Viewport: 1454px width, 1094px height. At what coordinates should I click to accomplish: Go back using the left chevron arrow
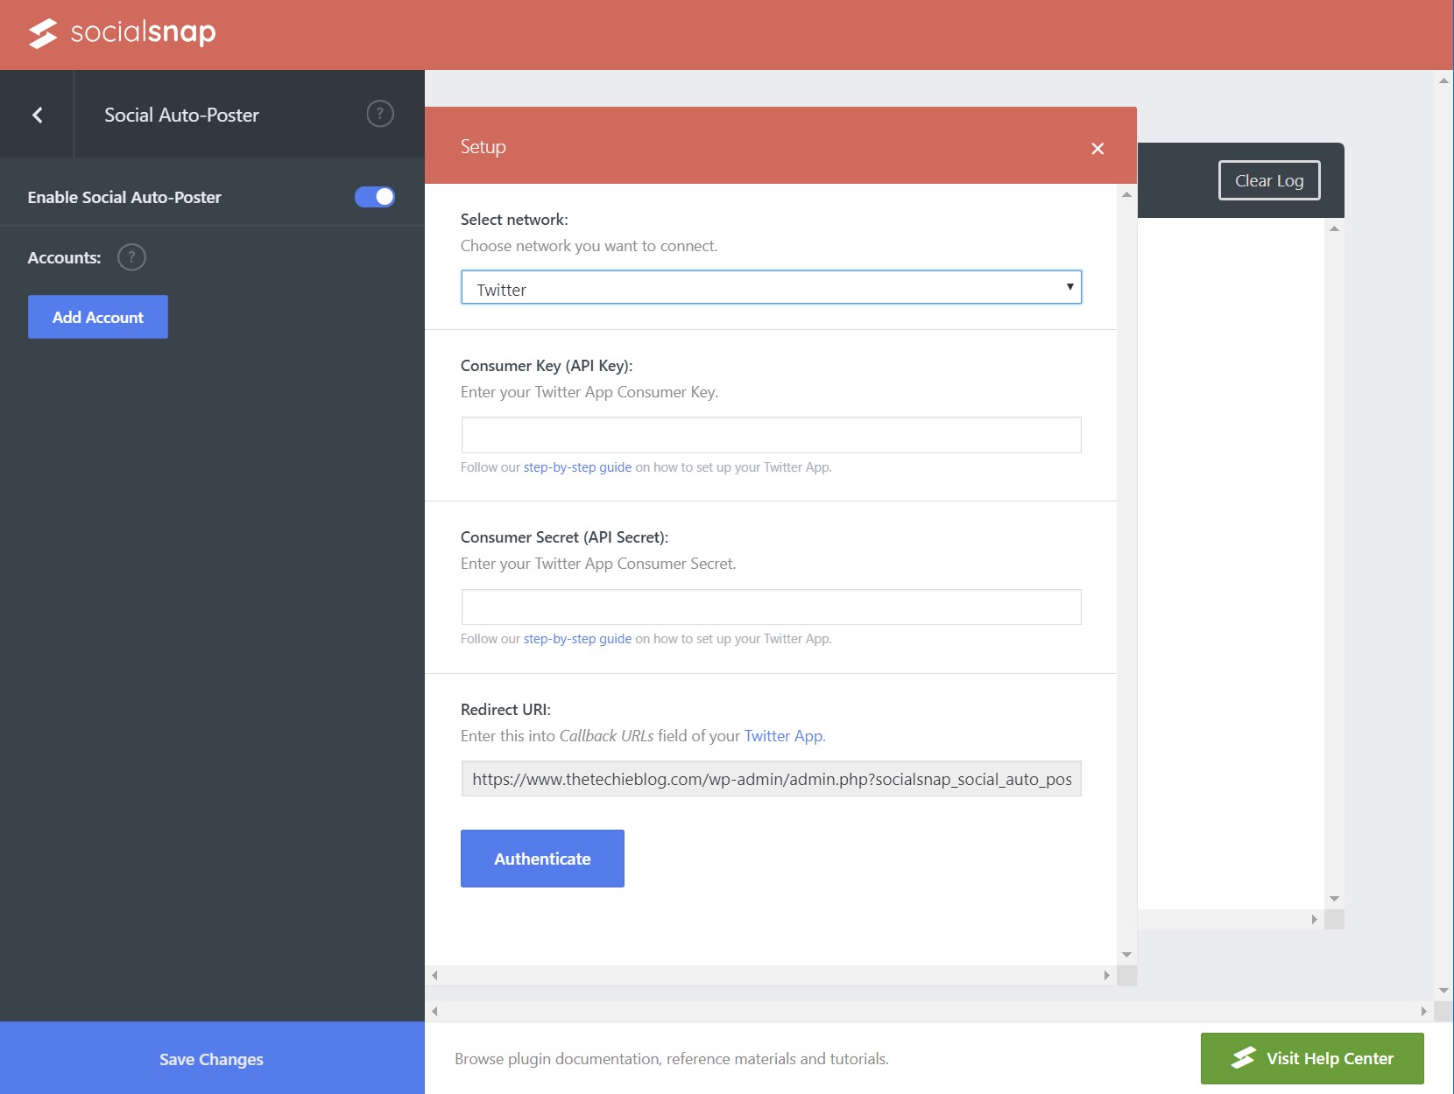click(x=38, y=115)
